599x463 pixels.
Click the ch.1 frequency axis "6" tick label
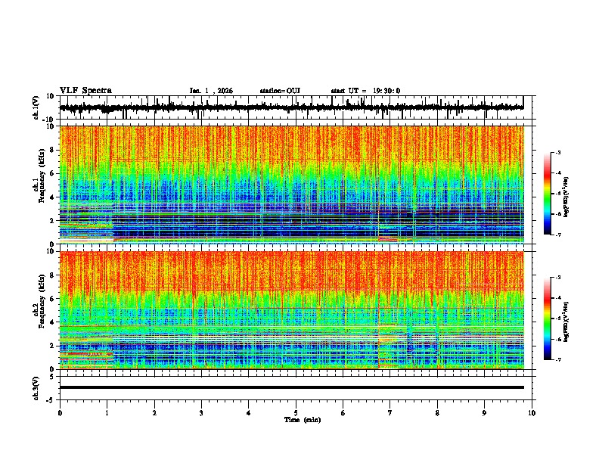[x=52, y=173]
